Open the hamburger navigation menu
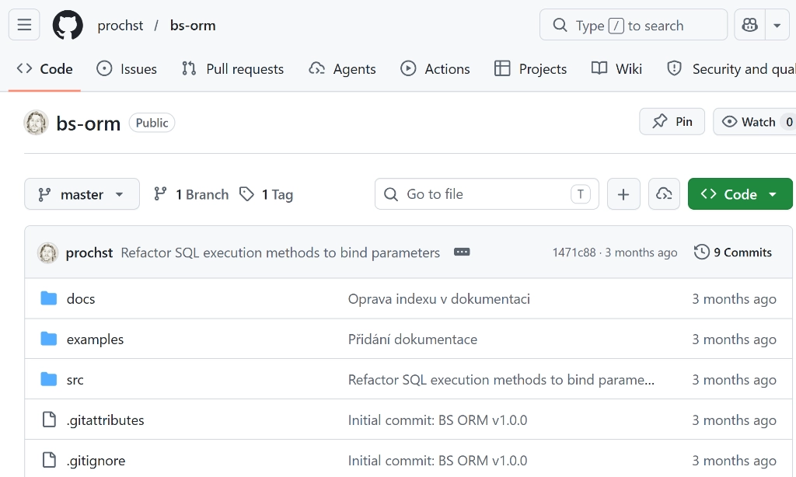796x477 pixels. tap(24, 24)
